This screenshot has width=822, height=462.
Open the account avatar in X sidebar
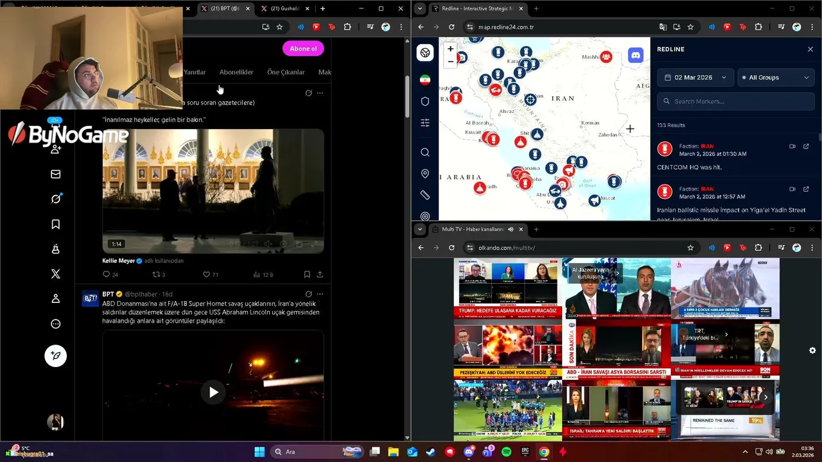point(56,422)
